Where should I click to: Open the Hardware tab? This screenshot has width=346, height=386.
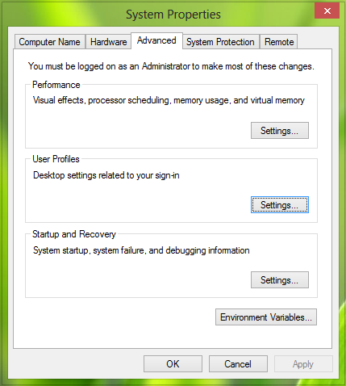coord(108,42)
